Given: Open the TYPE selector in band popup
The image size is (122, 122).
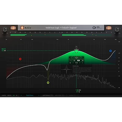Looking at the screenshot, I should (x=76, y=63).
